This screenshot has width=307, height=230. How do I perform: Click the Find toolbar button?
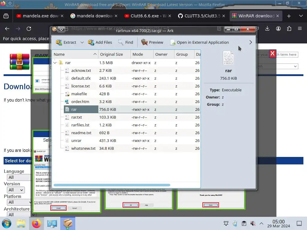pyautogui.click(x=126, y=42)
